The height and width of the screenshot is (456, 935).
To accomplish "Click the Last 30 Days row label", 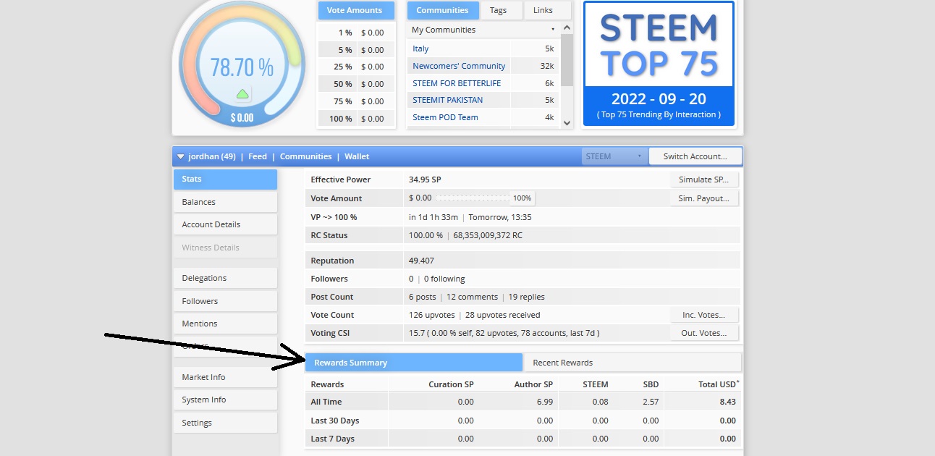I will [x=335, y=421].
